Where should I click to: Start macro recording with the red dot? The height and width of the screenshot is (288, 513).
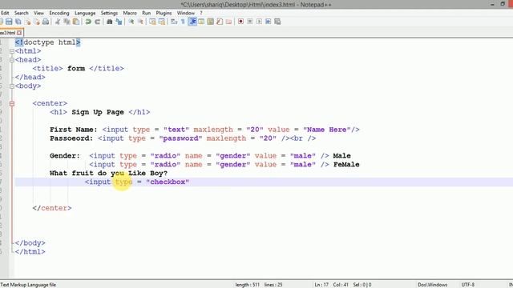click(x=240, y=22)
